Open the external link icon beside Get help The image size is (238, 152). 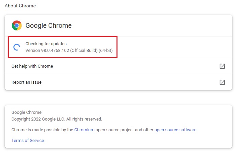click(222, 66)
